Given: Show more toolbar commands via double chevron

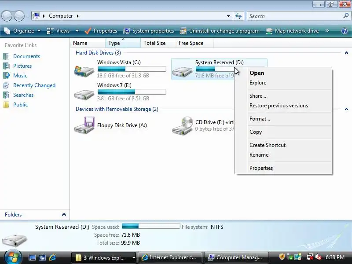Looking at the screenshot, I should pyautogui.click(x=327, y=31).
